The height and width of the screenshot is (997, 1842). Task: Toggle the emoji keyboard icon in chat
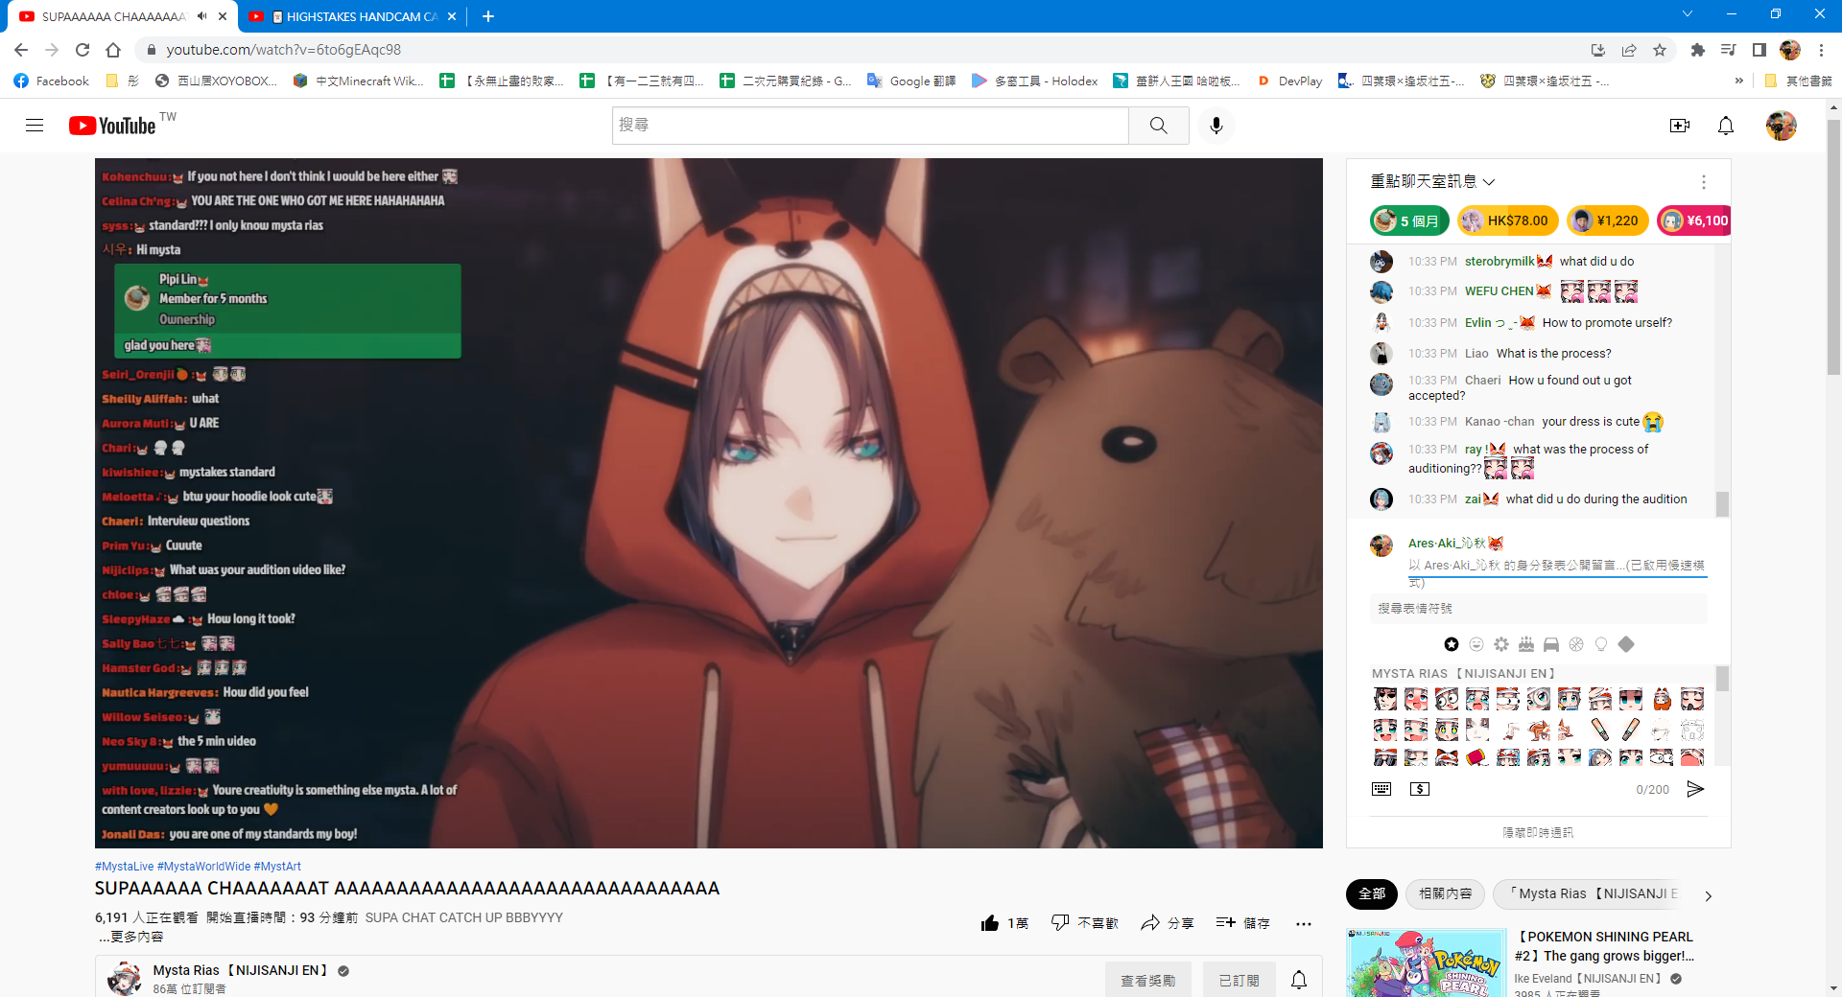(x=1381, y=789)
